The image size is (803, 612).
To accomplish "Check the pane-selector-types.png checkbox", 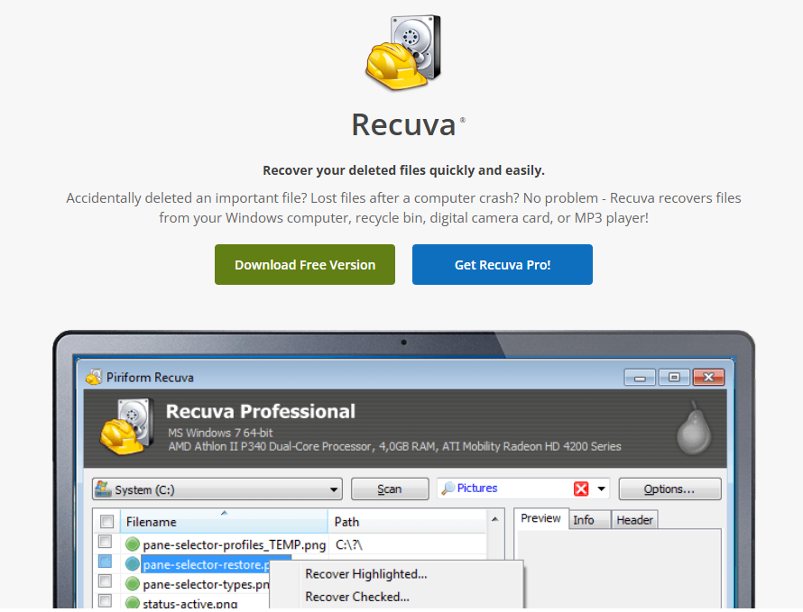I will [x=105, y=580].
